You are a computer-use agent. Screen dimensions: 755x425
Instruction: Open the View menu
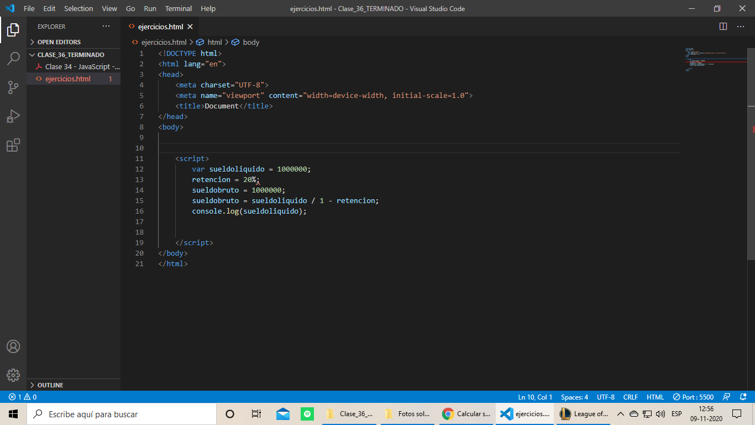109,8
